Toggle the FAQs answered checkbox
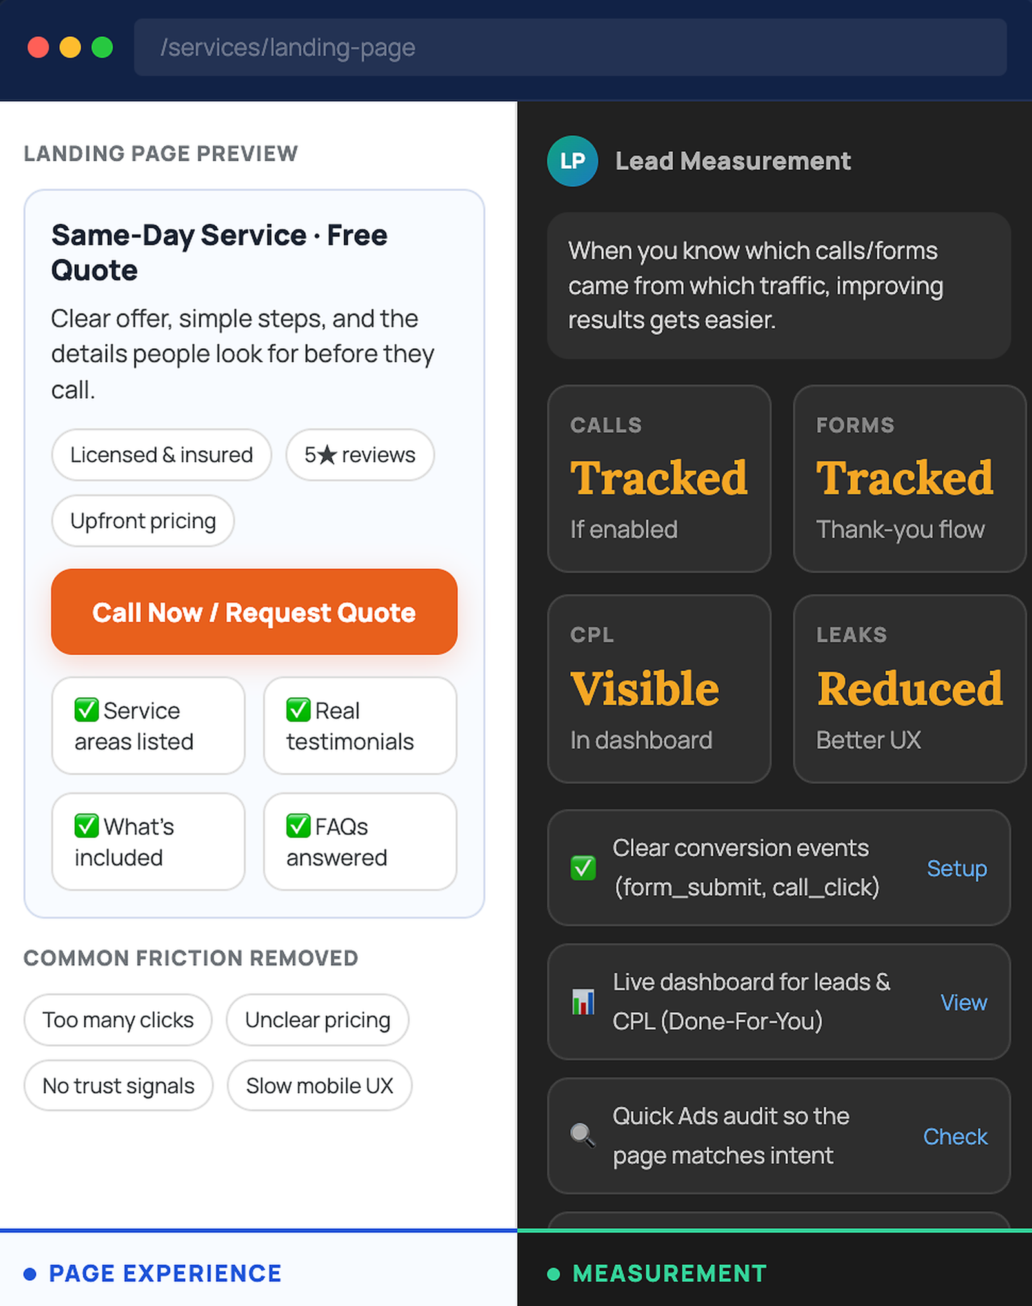Screen dimensions: 1032x1306 click(298, 826)
